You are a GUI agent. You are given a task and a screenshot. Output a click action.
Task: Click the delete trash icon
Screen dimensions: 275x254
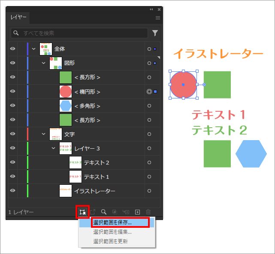click(x=148, y=212)
